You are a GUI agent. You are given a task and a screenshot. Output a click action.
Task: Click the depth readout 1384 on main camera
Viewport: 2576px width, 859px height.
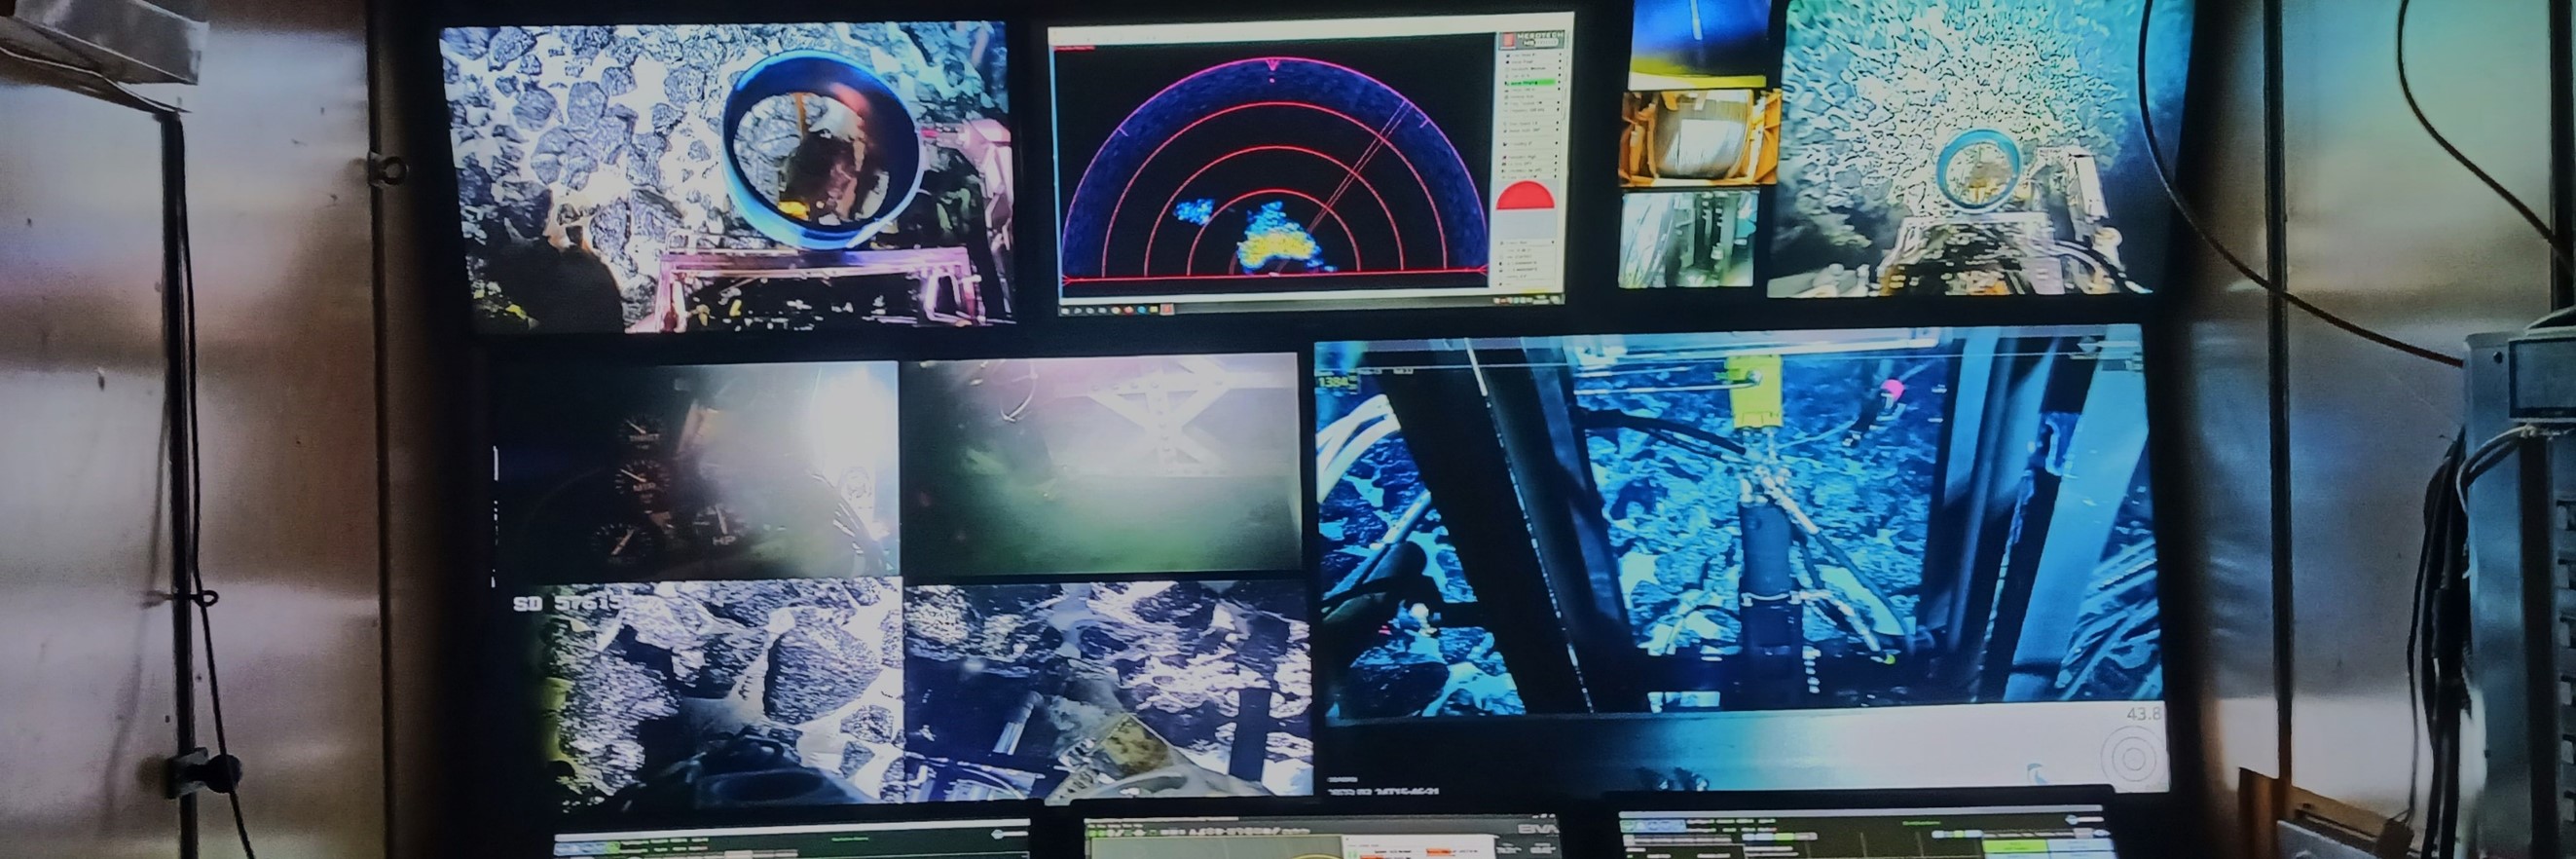point(1334,382)
